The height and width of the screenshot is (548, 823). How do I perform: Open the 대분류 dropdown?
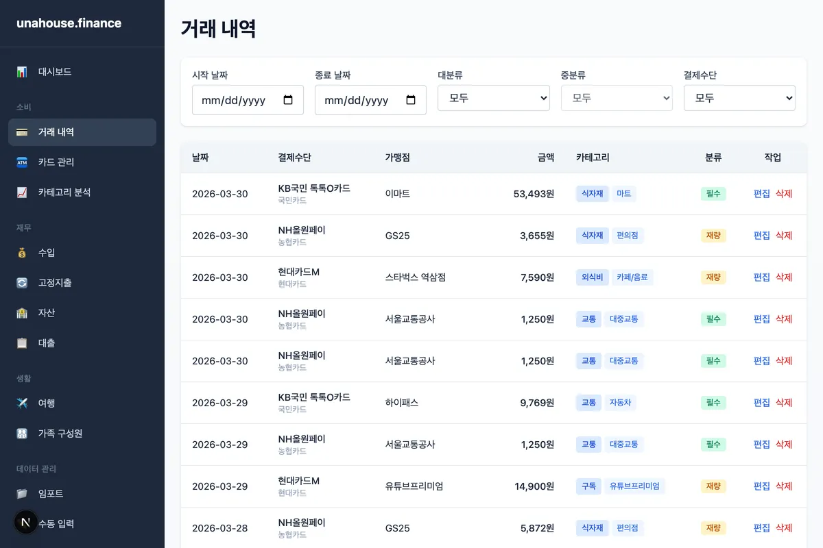(x=493, y=98)
